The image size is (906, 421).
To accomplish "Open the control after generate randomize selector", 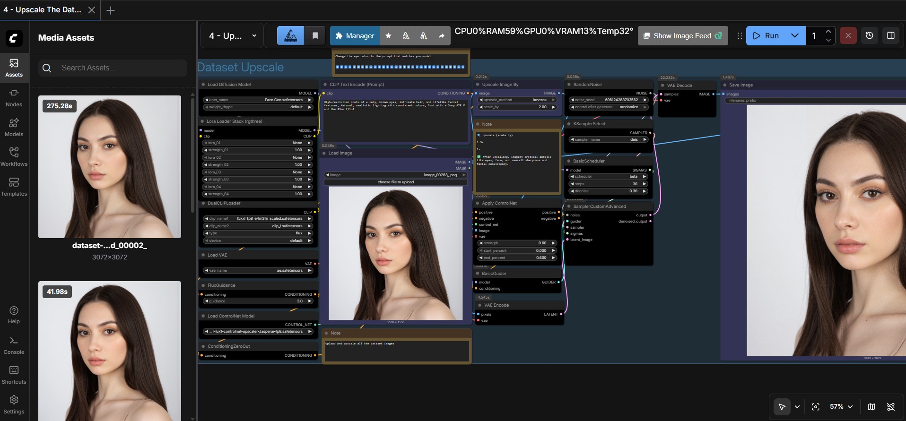I will (x=609, y=107).
